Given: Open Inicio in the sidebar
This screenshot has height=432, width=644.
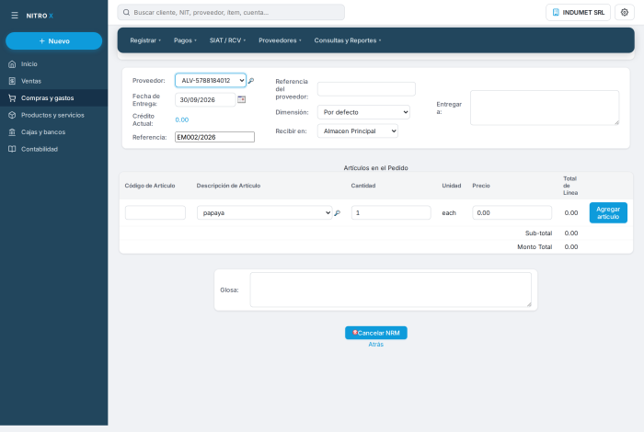Looking at the screenshot, I should pyautogui.click(x=53, y=64).
